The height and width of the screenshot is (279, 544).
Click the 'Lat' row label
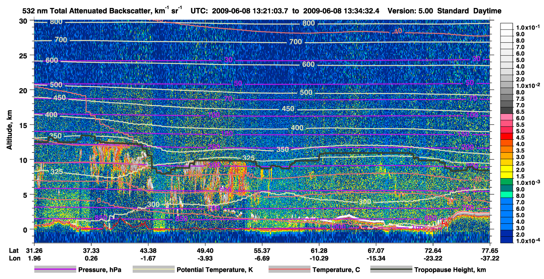[x=14, y=250]
